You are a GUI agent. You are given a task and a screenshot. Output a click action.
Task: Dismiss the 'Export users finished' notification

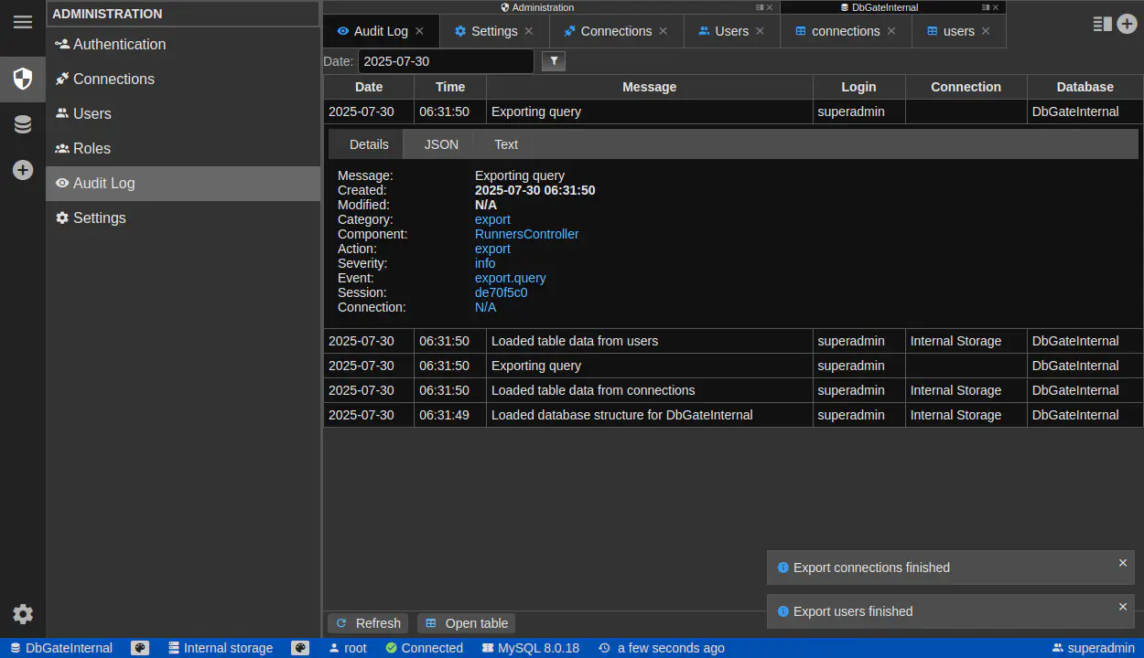1123,607
